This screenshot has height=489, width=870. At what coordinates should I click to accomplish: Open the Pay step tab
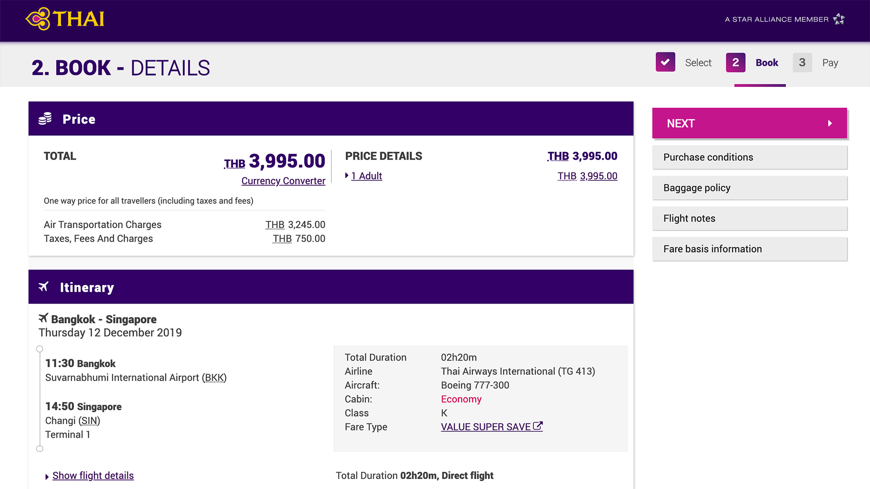click(x=816, y=62)
